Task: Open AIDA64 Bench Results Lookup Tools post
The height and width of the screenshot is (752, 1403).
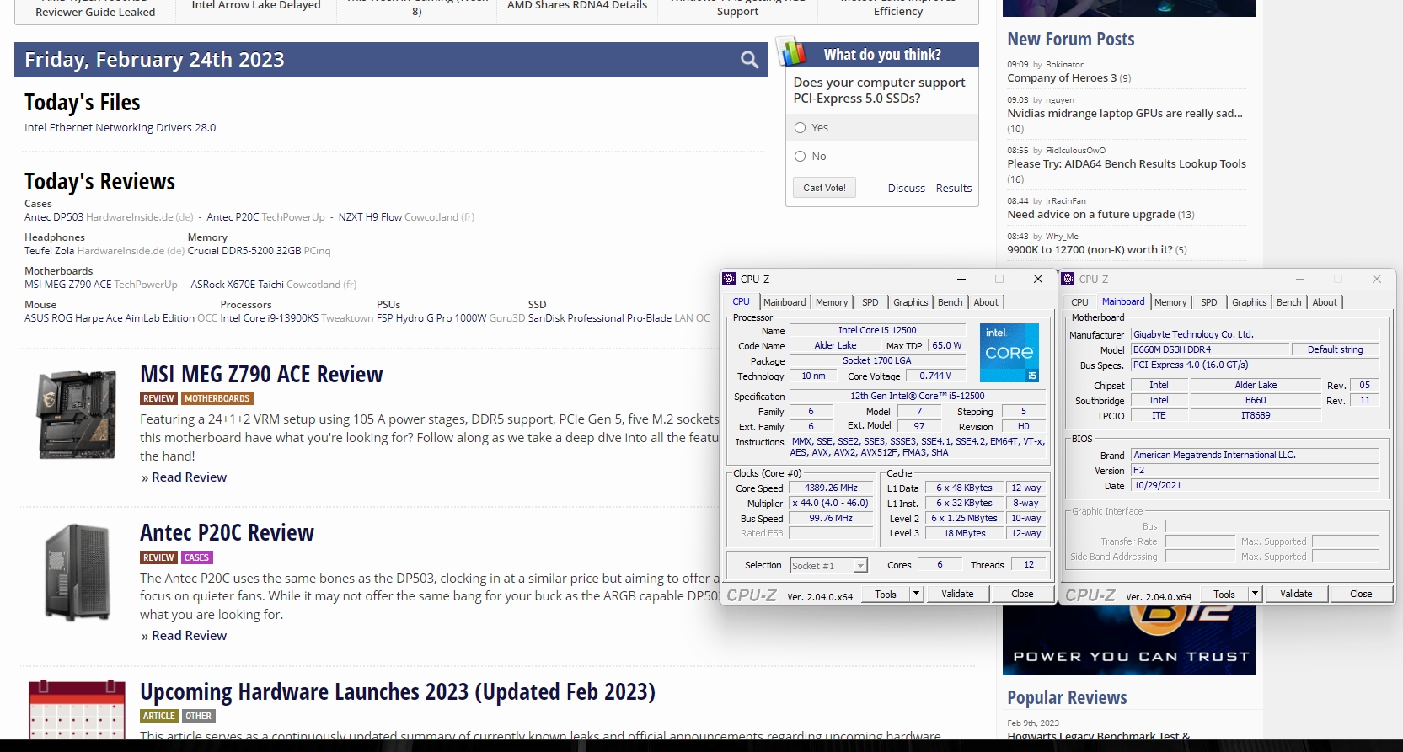Action: (1127, 164)
